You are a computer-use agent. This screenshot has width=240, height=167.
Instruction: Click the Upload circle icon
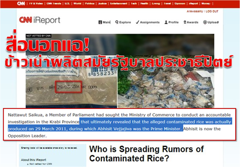point(205,22)
